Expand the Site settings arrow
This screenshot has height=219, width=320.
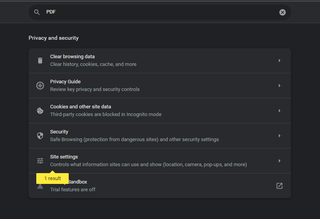(279, 161)
